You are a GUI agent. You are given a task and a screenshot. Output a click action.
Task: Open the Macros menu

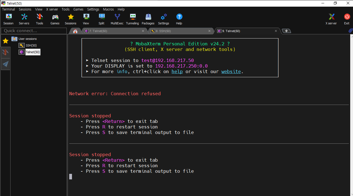click(x=108, y=9)
